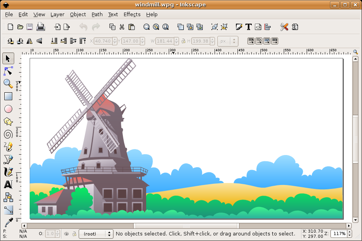Toggle current layer lock in status bar

tap(74, 234)
